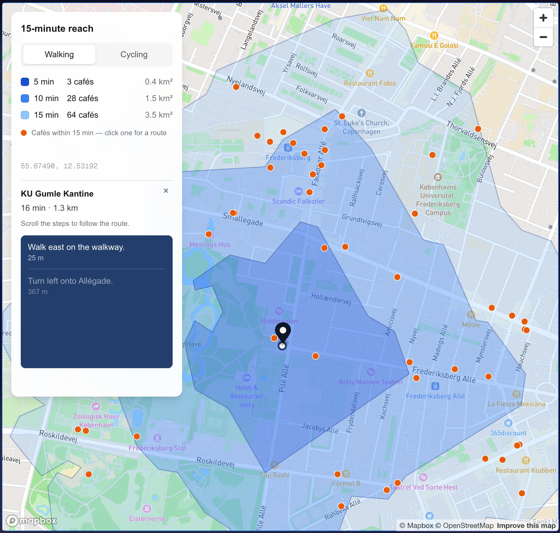Click the '16 min · 1.3 km' summary
Viewport: 560px width, 533px height.
click(x=50, y=208)
